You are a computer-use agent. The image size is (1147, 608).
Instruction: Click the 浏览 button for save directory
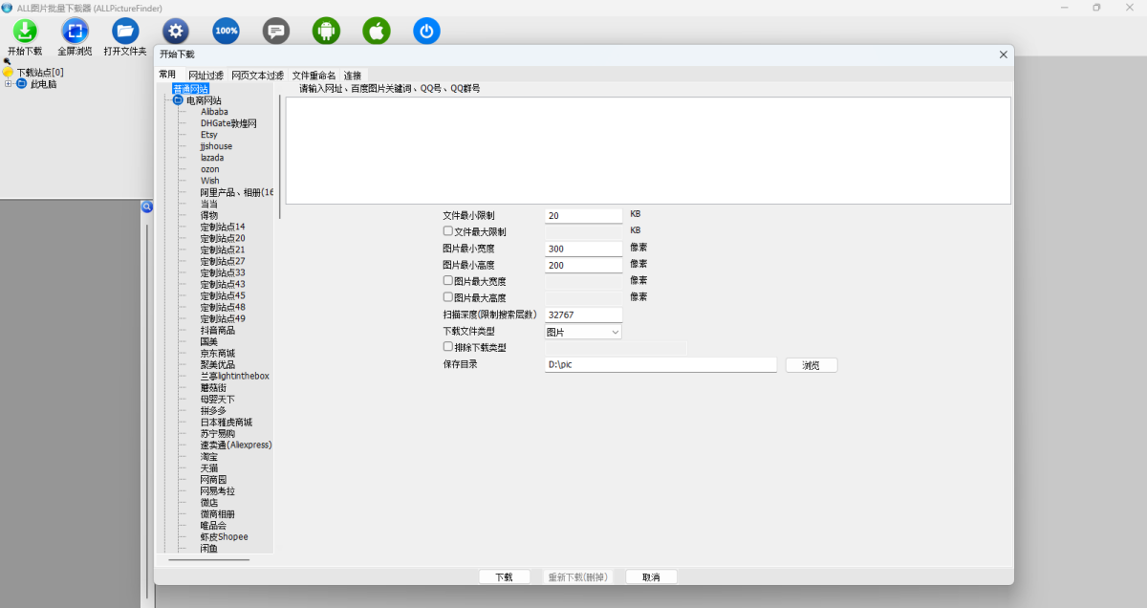pos(811,364)
